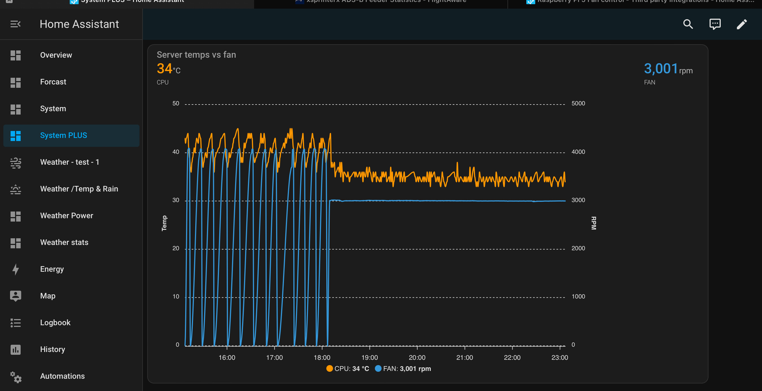Open search with the magnifier icon
The height and width of the screenshot is (391, 762).
(x=688, y=24)
